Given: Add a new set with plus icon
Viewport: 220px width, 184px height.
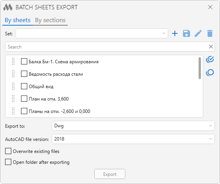Looking at the screenshot, I should (175, 33).
